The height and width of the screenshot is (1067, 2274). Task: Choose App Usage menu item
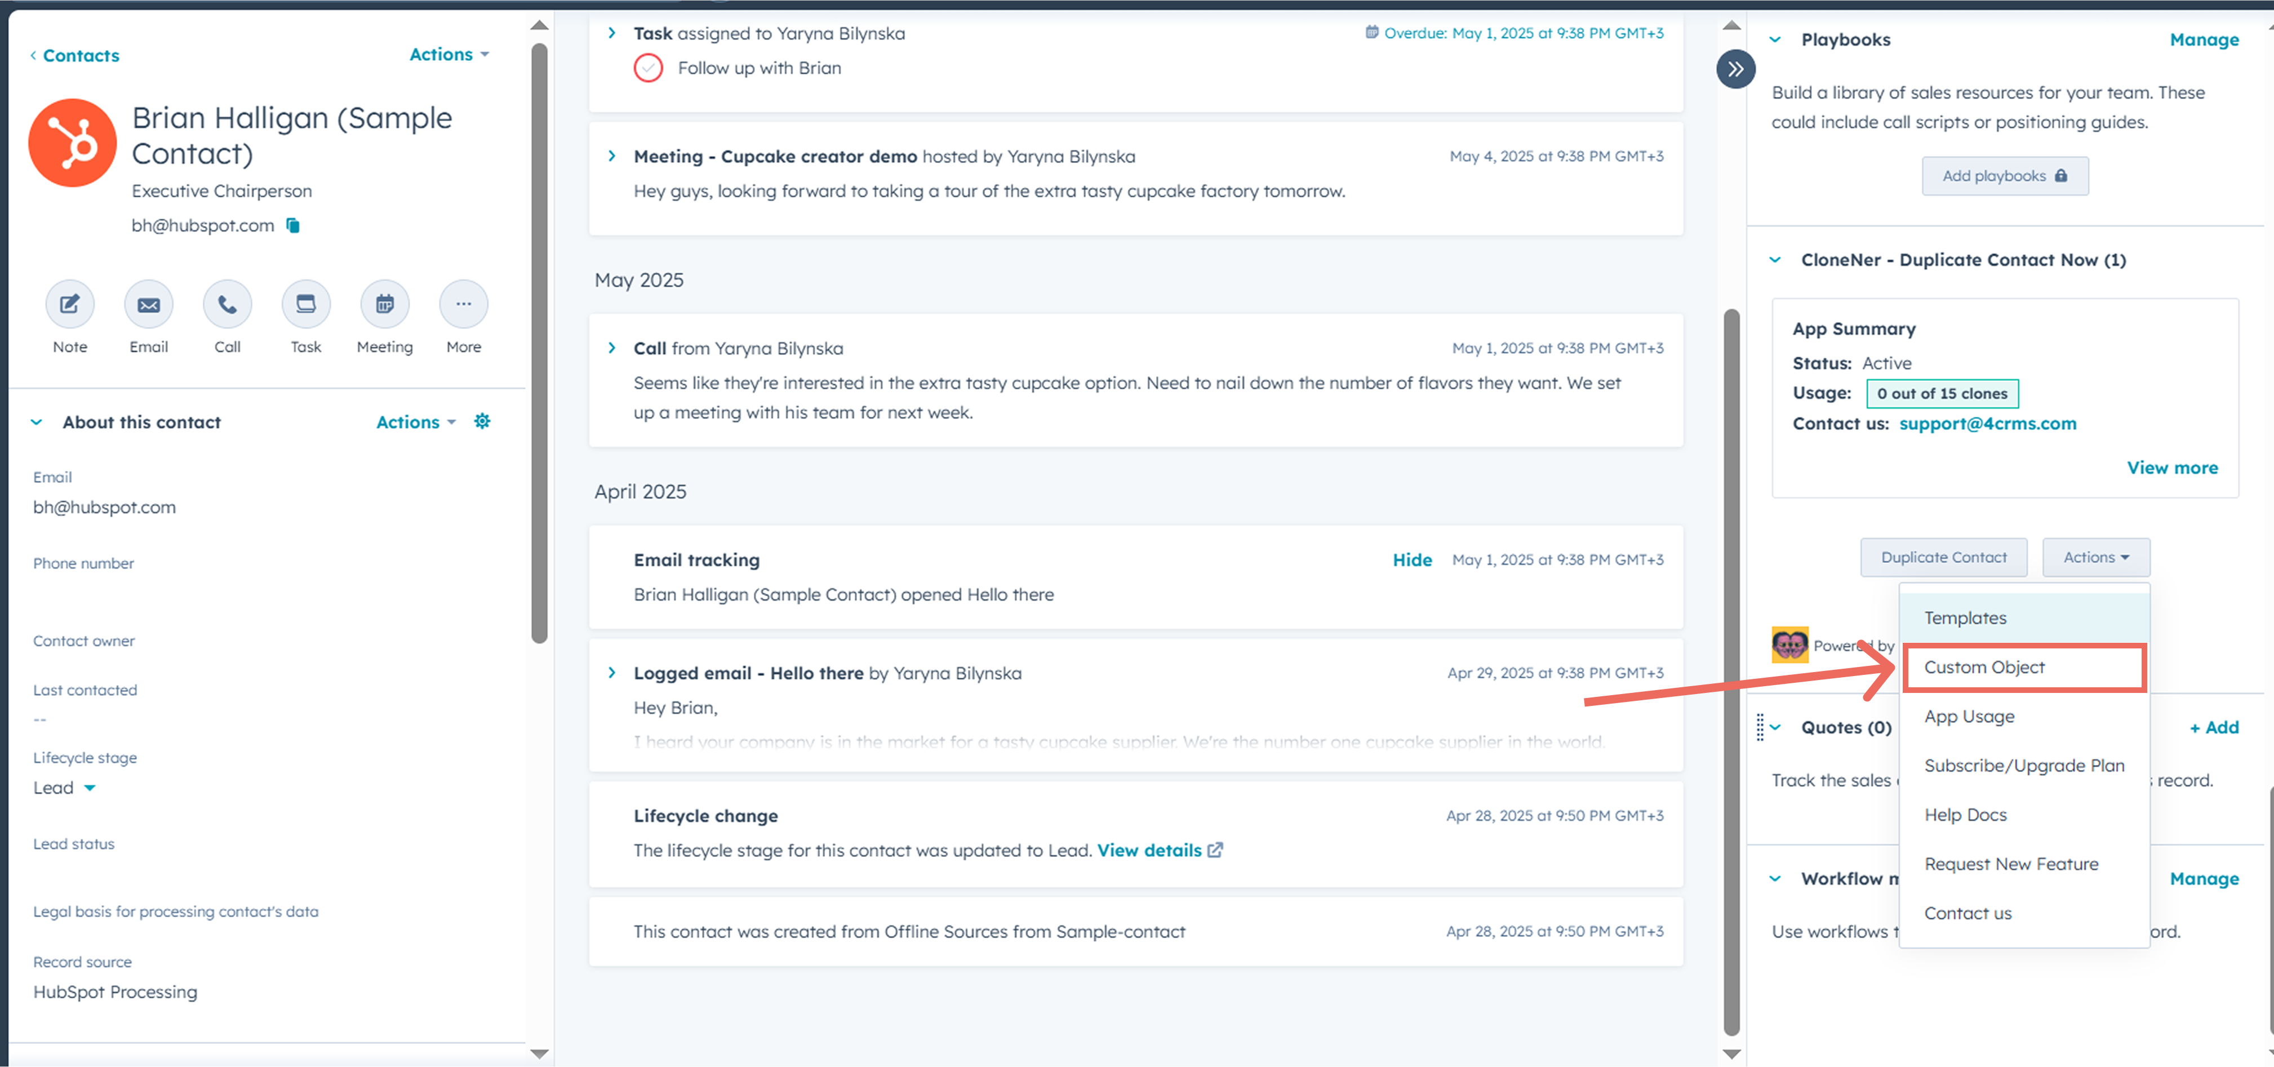click(2024, 717)
